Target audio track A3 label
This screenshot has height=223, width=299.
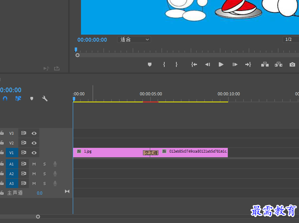pyautogui.click(x=12, y=183)
